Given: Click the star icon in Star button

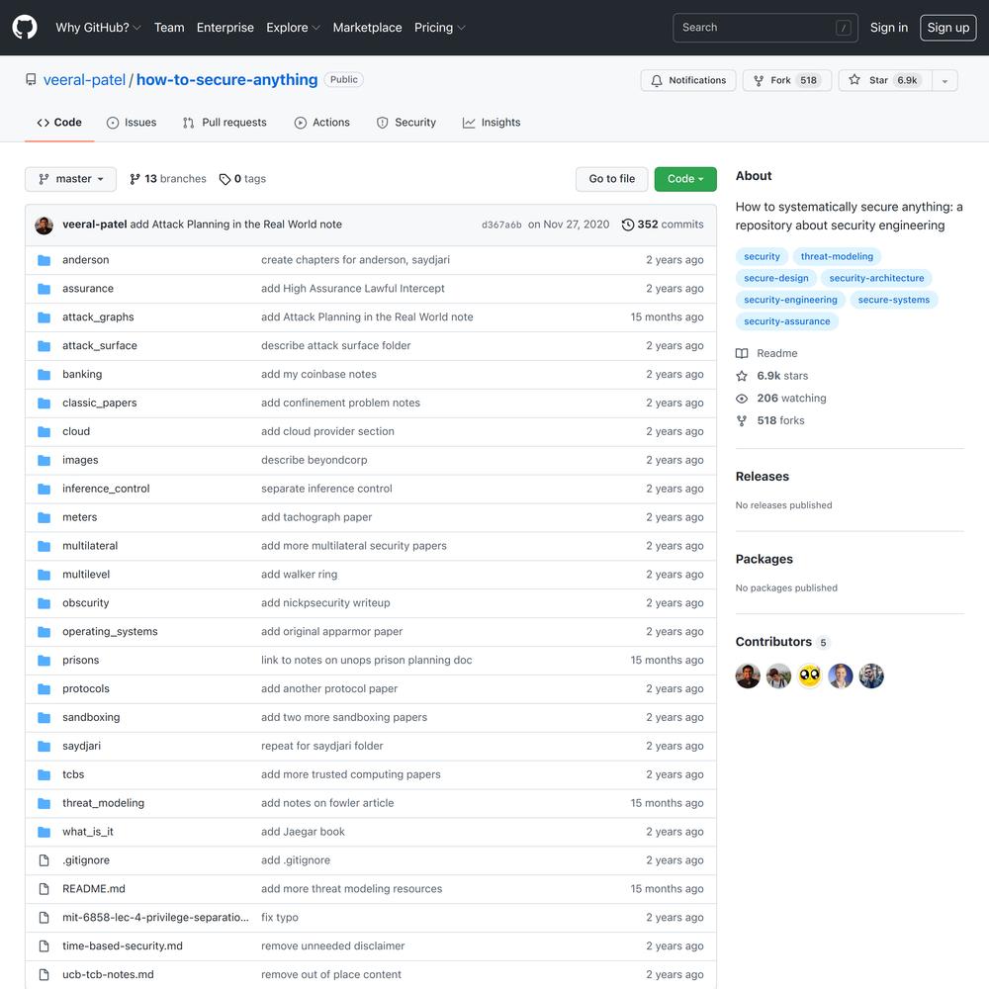Looking at the screenshot, I should coord(854,79).
